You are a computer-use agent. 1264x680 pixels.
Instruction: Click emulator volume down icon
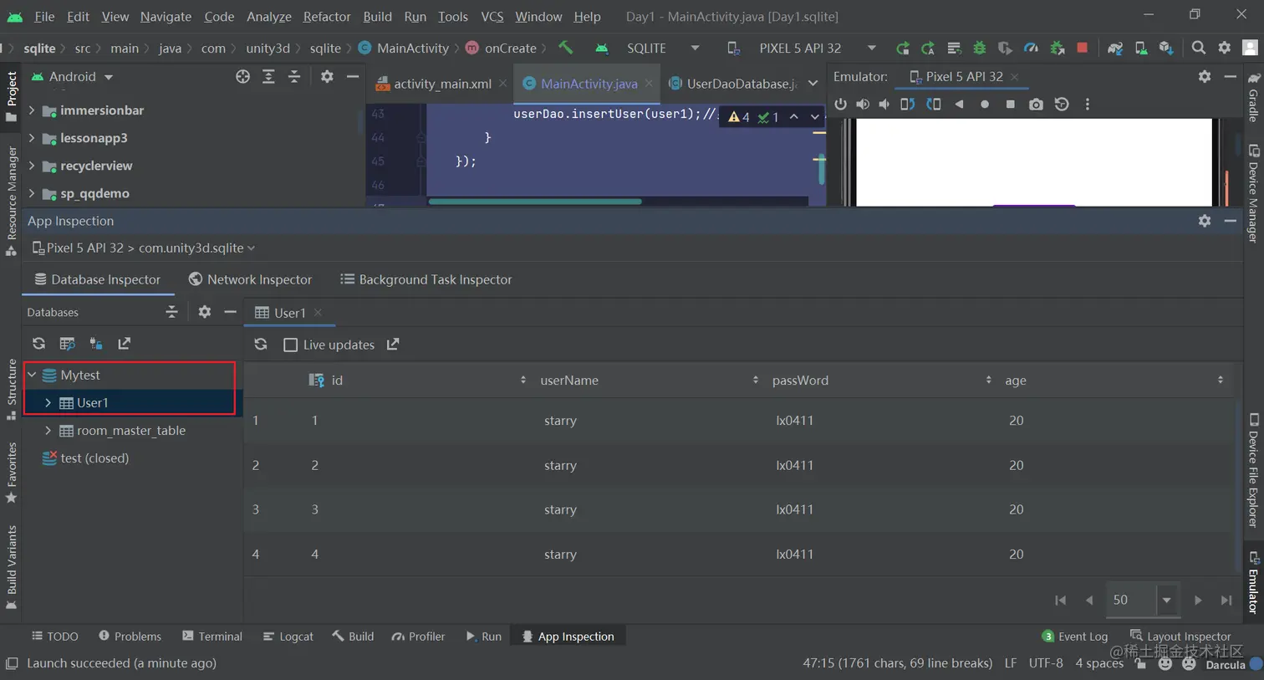[x=884, y=105]
